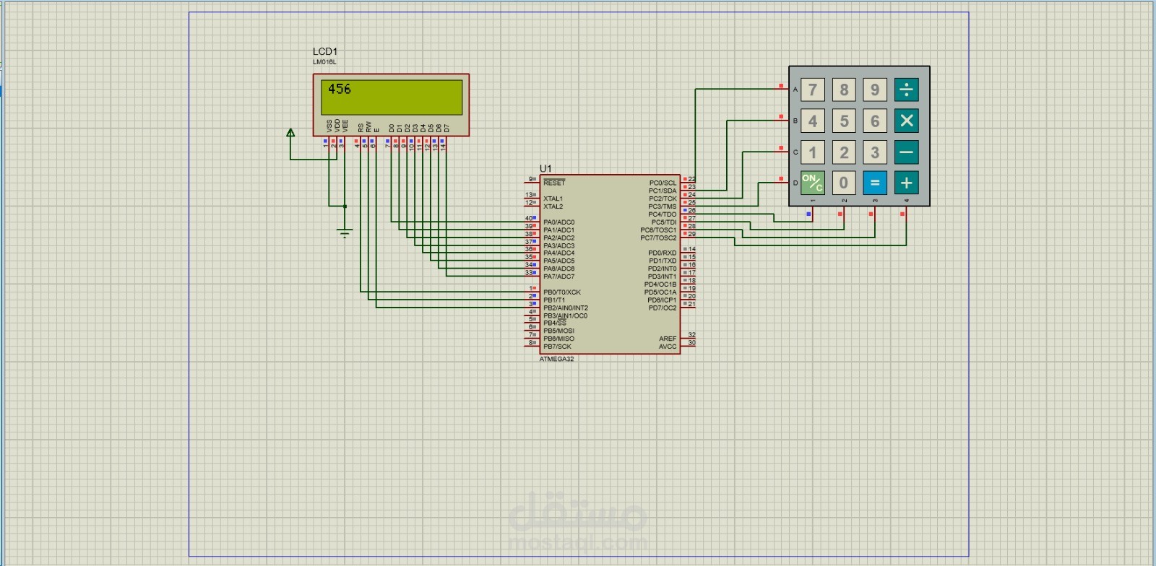Click the PC7/TOSC2 pin label
1156x566 pixels.
(x=658, y=238)
